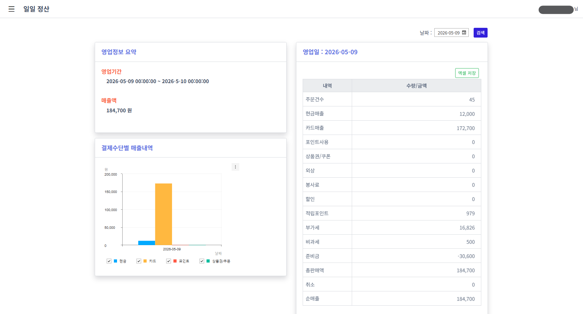Screen dimensions: 583x314
Task: Click the 수량/금액 column header
Action: 417,86
